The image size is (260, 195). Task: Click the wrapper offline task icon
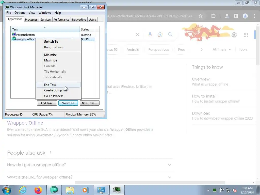click(14, 39)
